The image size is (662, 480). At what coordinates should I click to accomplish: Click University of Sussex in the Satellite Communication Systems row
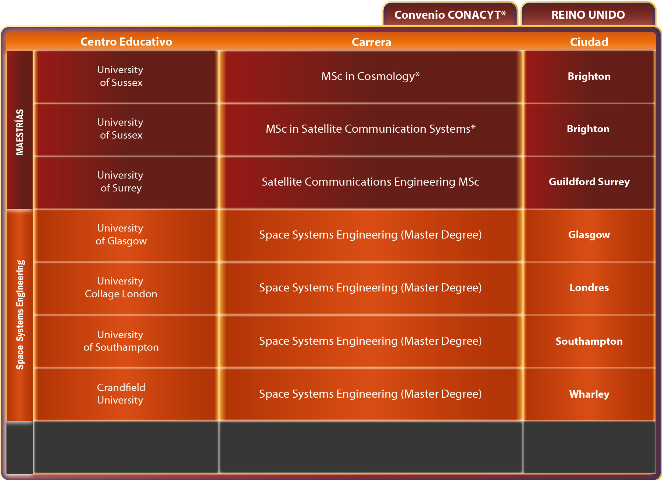click(x=126, y=129)
